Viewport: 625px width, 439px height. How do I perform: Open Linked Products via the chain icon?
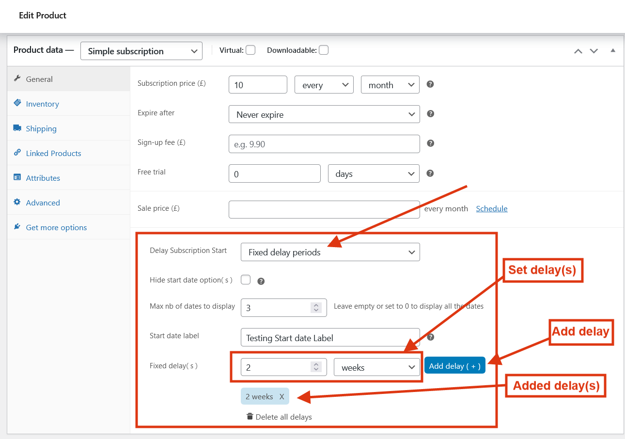[x=18, y=153]
